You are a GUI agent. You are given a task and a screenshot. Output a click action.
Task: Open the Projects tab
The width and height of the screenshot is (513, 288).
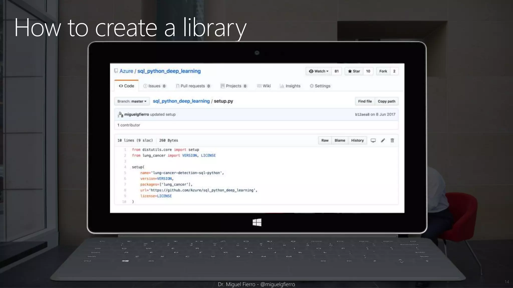[234, 86]
